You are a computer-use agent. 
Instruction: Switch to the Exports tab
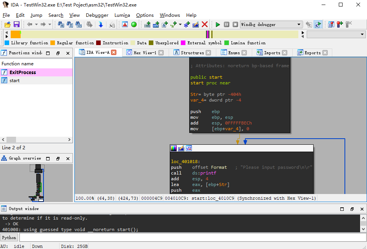point(312,53)
